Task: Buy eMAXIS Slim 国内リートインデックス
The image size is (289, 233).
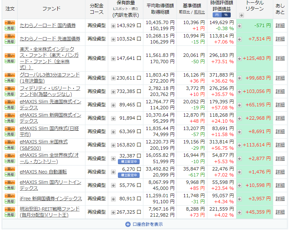Action: [10, 183]
